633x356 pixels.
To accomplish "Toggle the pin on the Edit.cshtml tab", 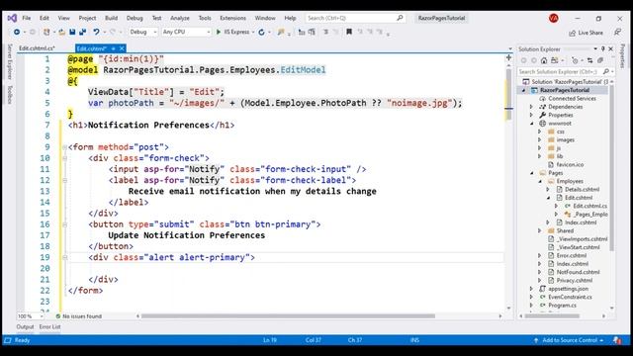I will [114, 48].
